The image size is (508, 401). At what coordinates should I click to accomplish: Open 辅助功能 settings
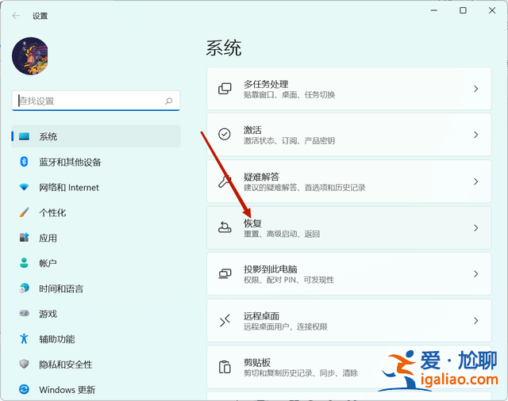pyautogui.click(x=96, y=339)
